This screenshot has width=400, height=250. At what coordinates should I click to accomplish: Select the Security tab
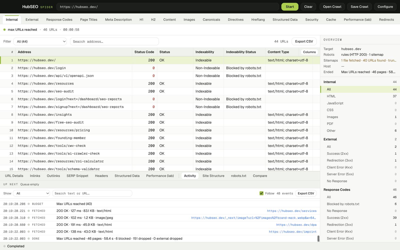(x=312, y=19)
